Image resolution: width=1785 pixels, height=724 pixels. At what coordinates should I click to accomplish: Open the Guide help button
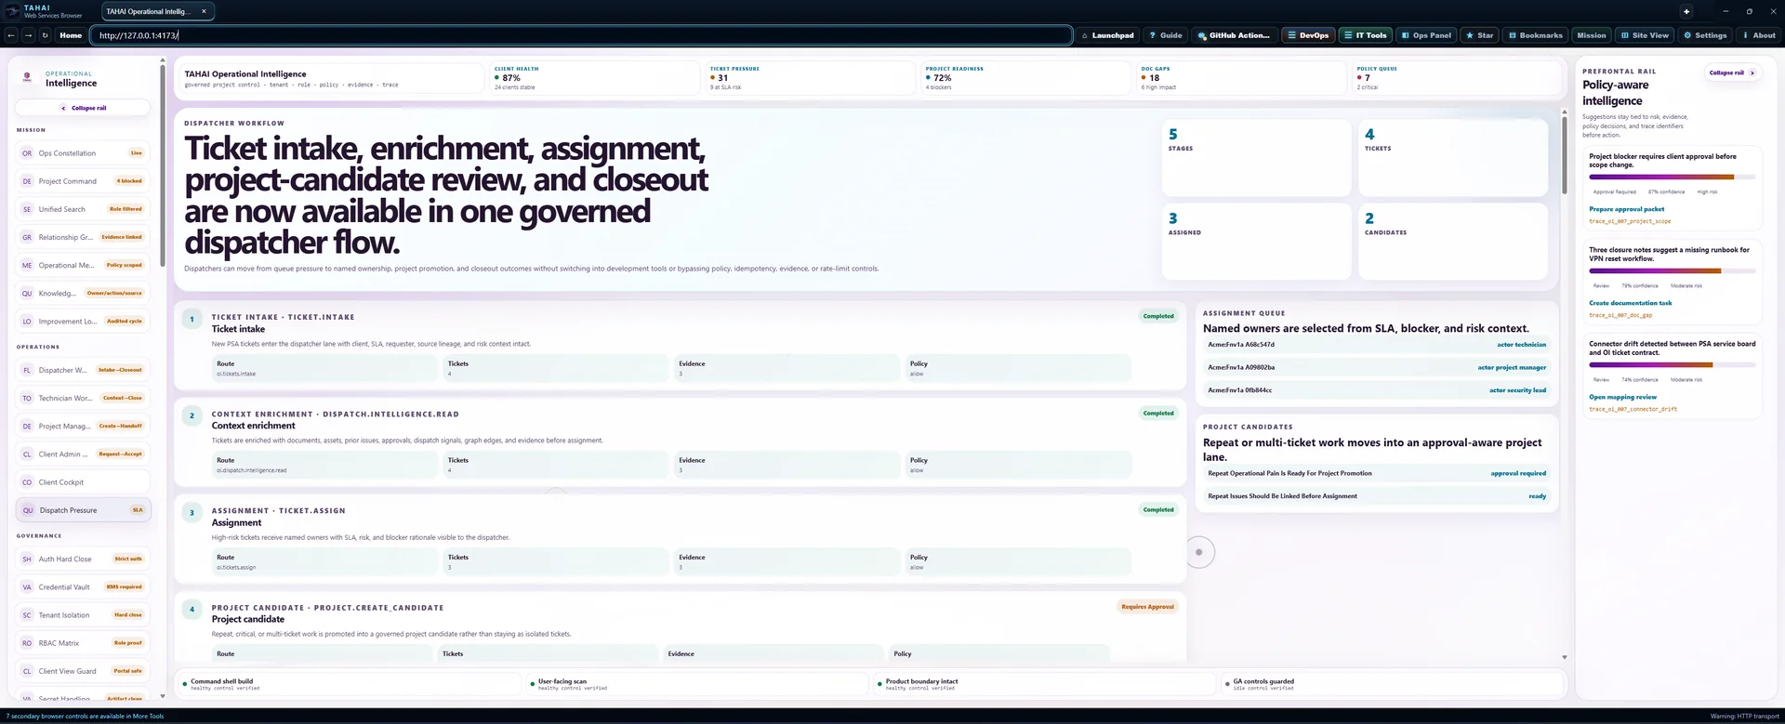pyautogui.click(x=1166, y=35)
